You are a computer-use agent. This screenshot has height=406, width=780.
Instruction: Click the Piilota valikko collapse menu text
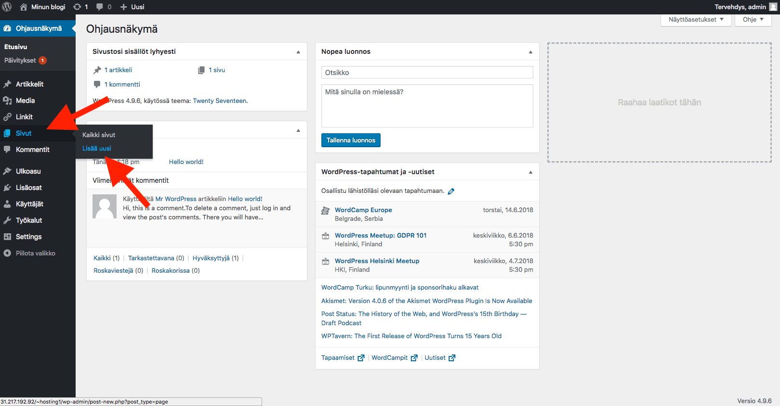36,254
